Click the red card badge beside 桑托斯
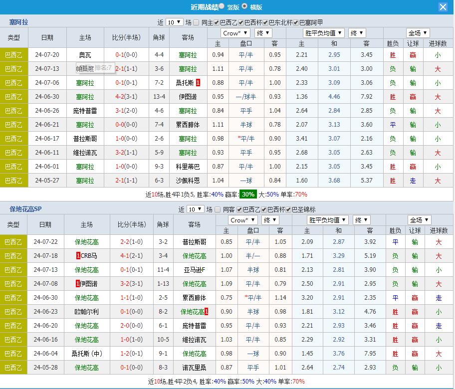The width and height of the screenshot is (455, 389). point(198,83)
